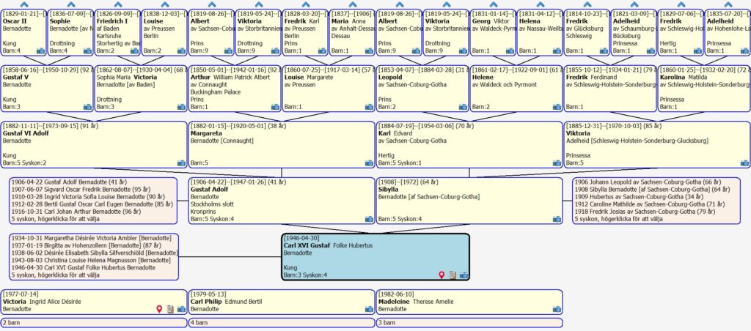Screen dimensions: 751x331
Task: Select the Leopold av Sachsen-Coburg-Gotha card
Action: point(422,89)
